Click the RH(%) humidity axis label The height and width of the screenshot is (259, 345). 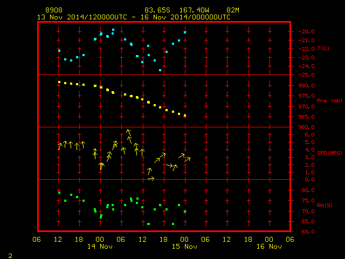pos(325,205)
